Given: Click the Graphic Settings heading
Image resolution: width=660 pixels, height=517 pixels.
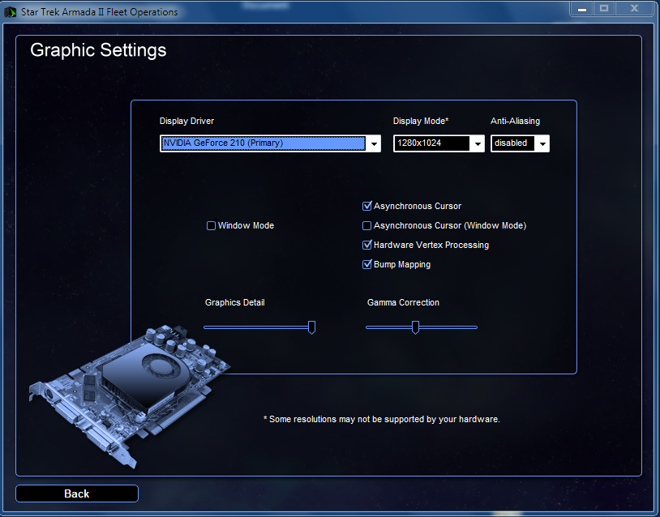Looking at the screenshot, I should pos(98,50).
